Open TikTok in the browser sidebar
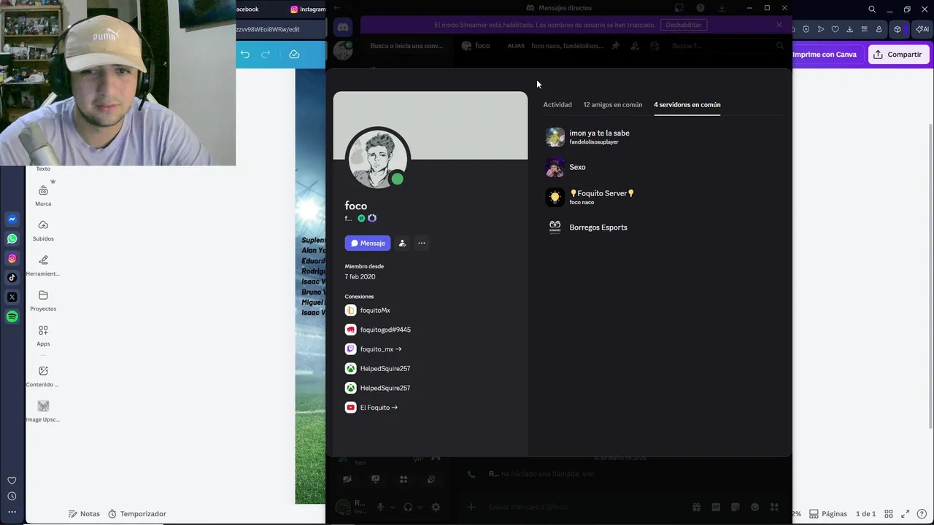 (12, 278)
